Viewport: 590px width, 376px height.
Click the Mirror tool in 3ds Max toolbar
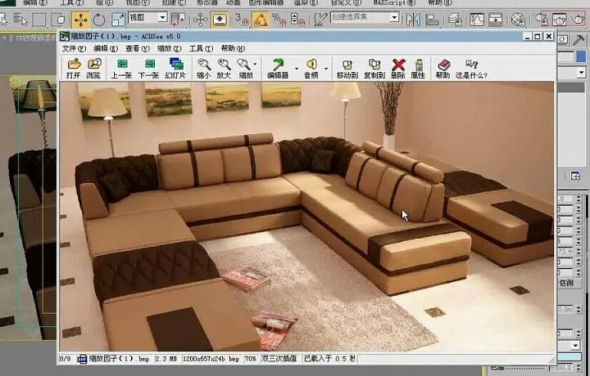[x=413, y=19]
